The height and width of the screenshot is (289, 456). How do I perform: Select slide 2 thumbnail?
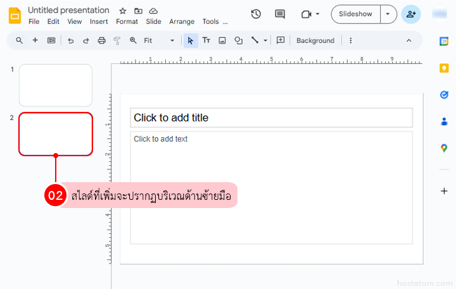[56, 134]
